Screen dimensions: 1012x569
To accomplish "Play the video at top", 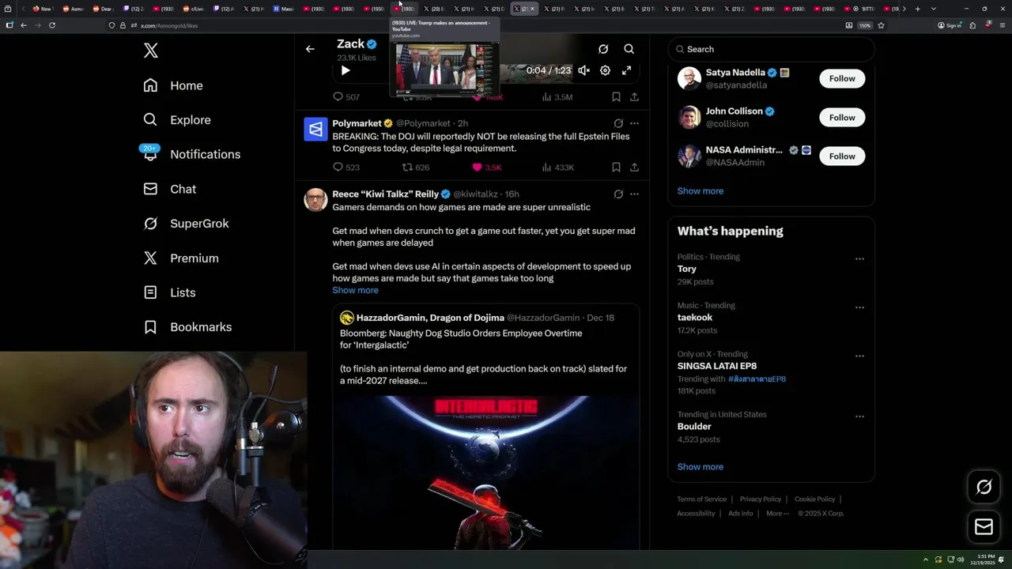I will tap(346, 70).
